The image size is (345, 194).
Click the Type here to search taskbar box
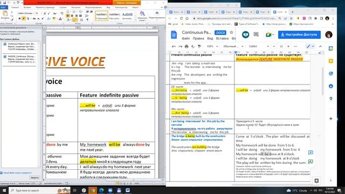point(39,190)
